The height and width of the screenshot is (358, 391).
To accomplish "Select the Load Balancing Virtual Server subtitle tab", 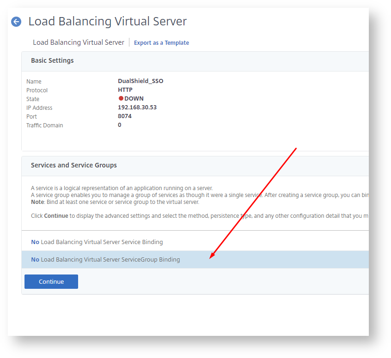I will click(x=79, y=42).
